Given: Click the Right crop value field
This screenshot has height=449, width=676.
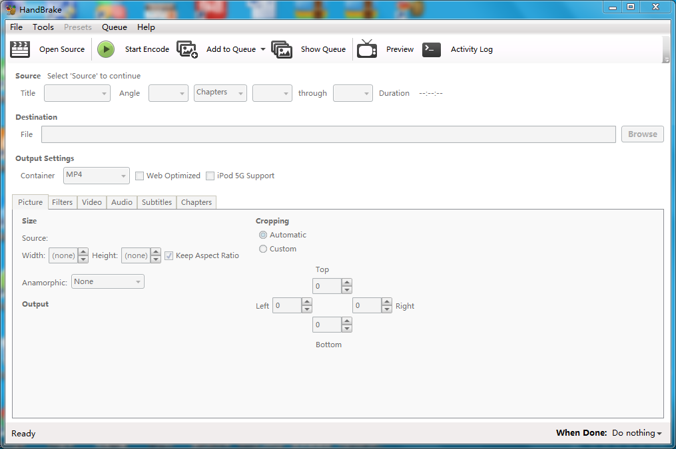Looking at the screenshot, I should tap(367, 305).
